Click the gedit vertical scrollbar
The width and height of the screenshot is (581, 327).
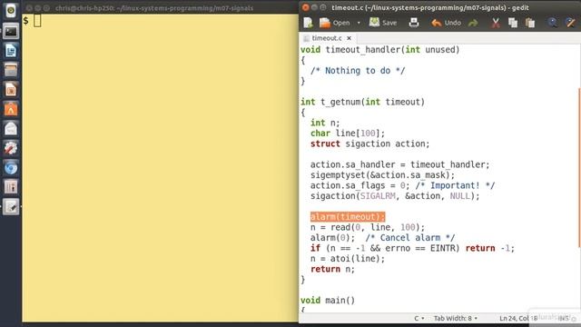tap(579, 167)
